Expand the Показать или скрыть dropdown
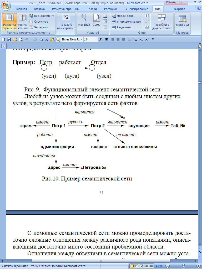 click(x=66, y=22)
